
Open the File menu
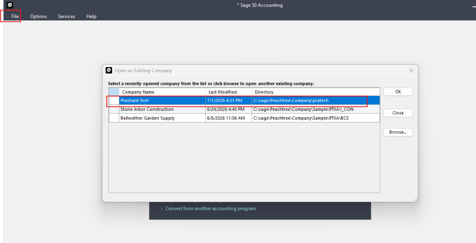point(15,16)
